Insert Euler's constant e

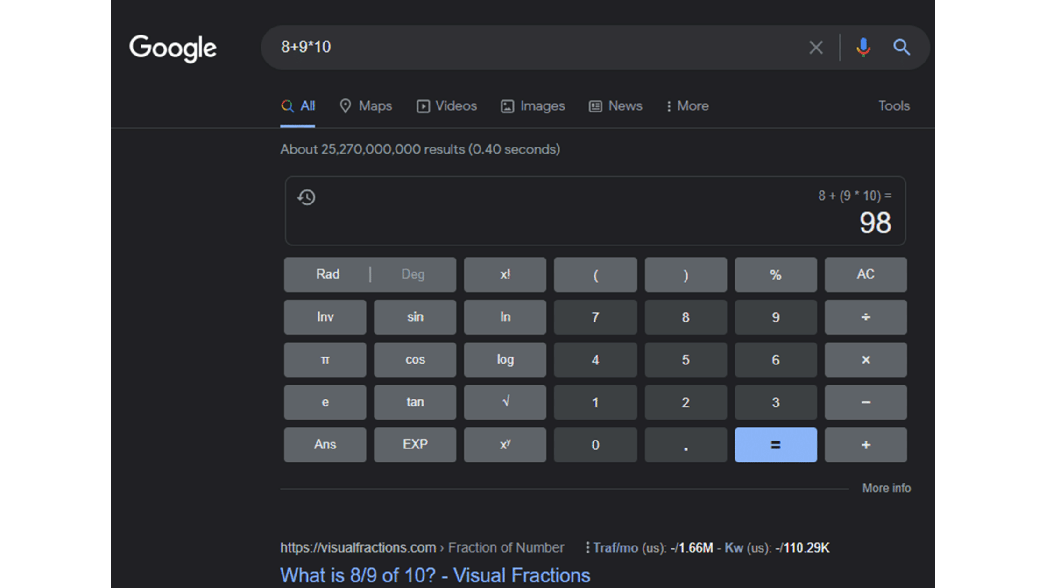(325, 402)
